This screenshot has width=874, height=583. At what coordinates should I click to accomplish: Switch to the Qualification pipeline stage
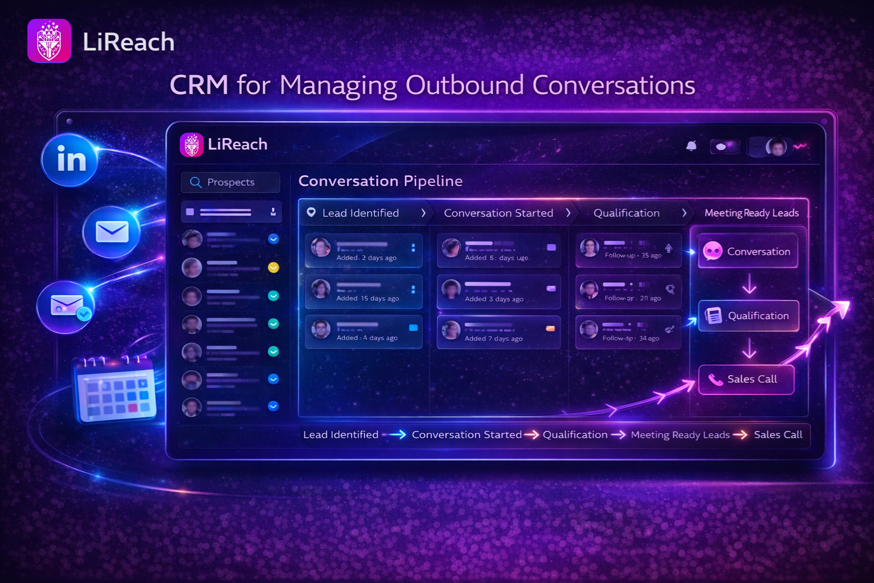[626, 213]
